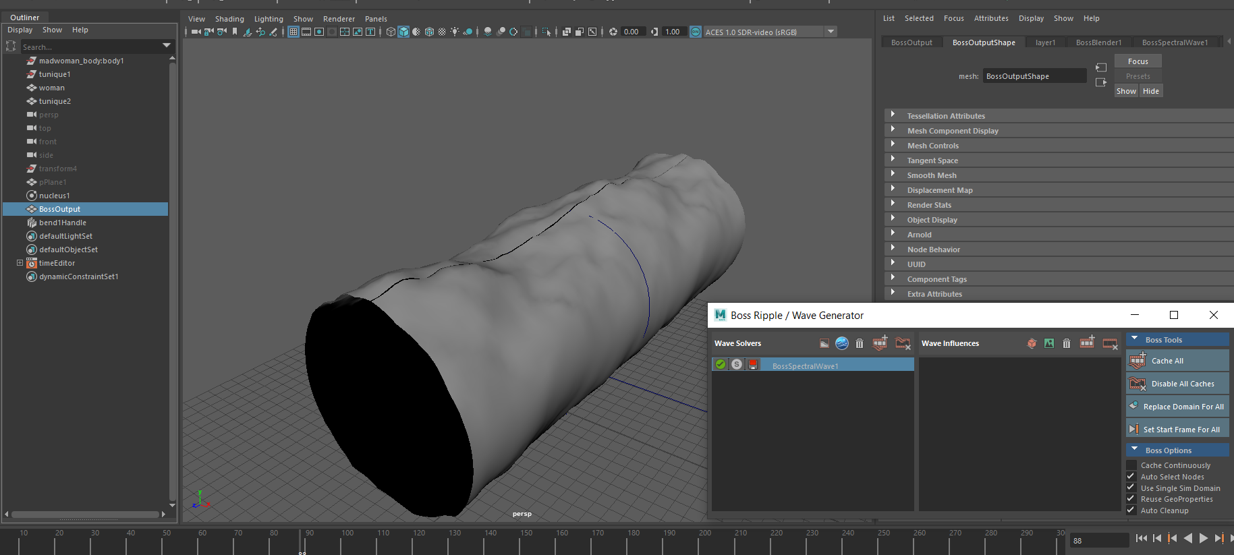
Task: Click the Cache All button
Action: pos(1178,361)
